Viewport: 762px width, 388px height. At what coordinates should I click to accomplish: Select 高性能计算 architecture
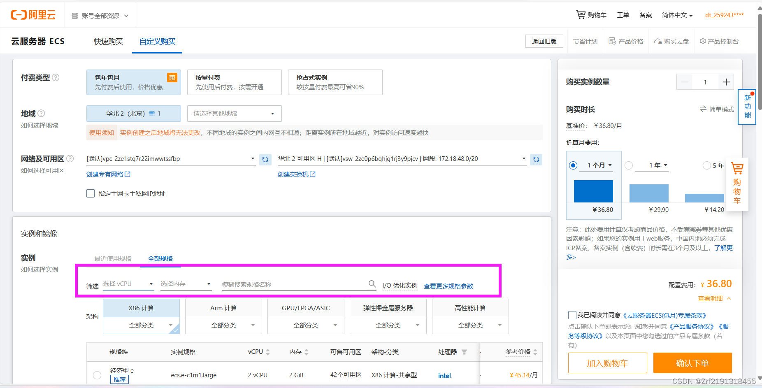pos(470,308)
